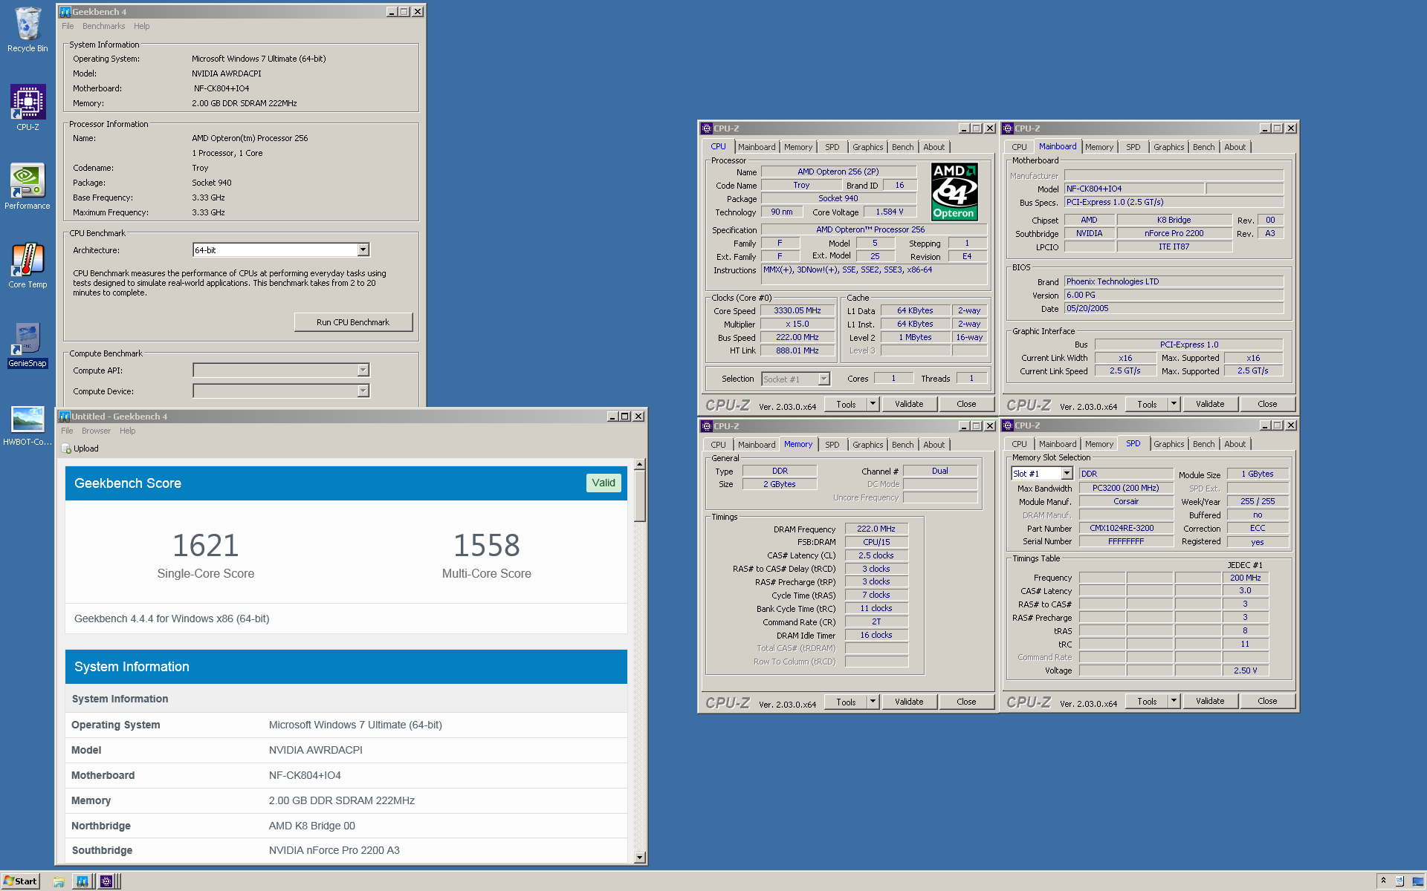Expand Tools arrow in the SPD tab window
Viewport: 1427px width, 891px height.
point(1174,701)
